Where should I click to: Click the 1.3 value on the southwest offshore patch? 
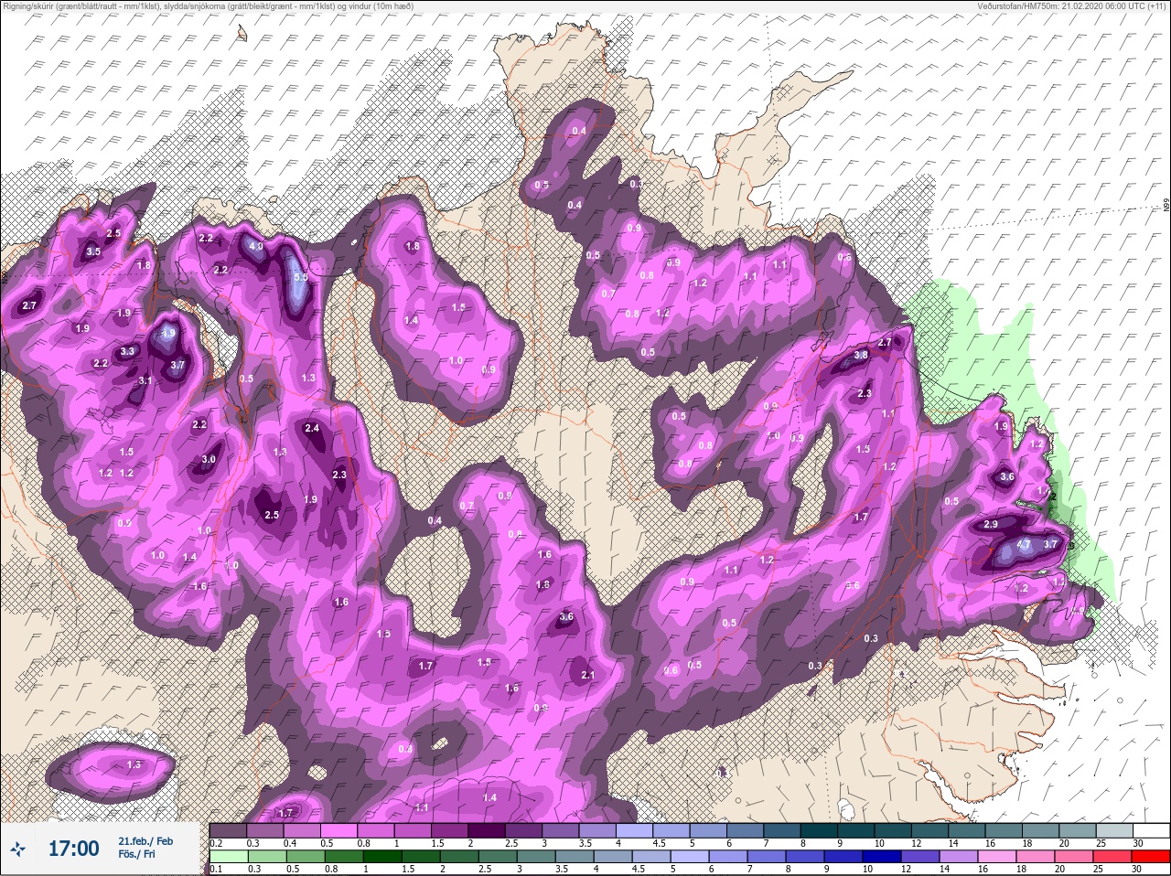pos(134,764)
